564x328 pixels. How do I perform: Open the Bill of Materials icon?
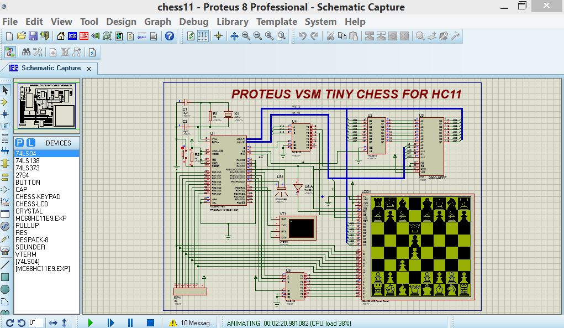pos(130,36)
